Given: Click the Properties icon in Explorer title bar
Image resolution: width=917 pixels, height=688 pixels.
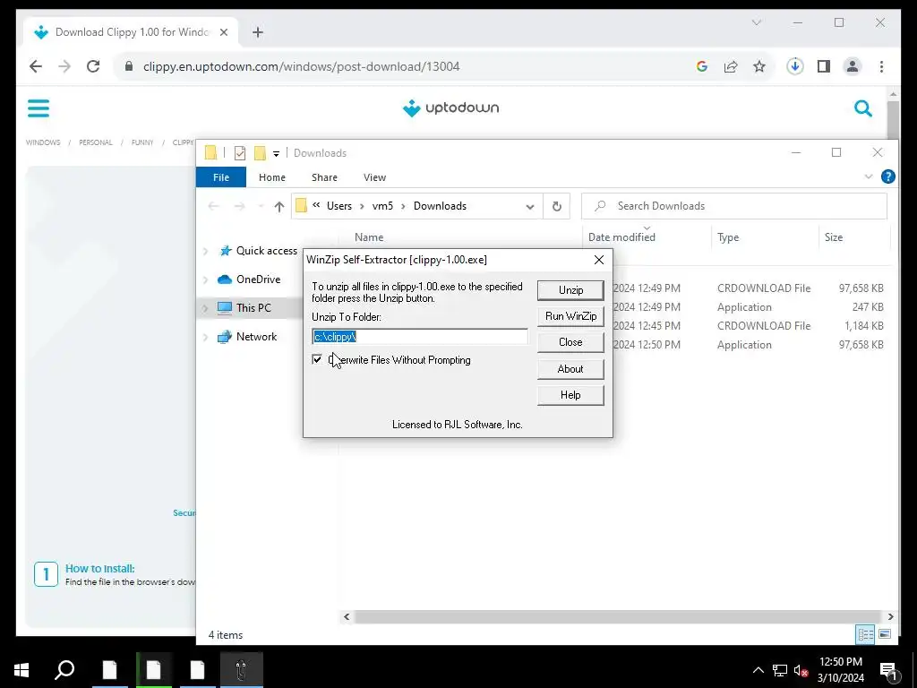Looking at the screenshot, I should pyautogui.click(x=240, y=153).
